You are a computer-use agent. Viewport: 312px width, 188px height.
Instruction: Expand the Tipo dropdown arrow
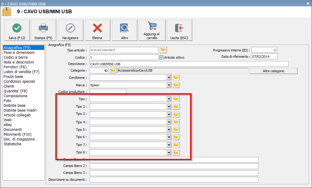[x=169, y=99]
